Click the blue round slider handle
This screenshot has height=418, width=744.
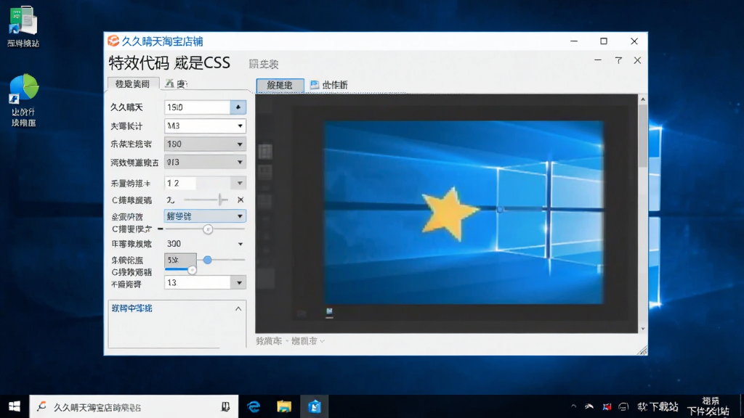(207, 260)
